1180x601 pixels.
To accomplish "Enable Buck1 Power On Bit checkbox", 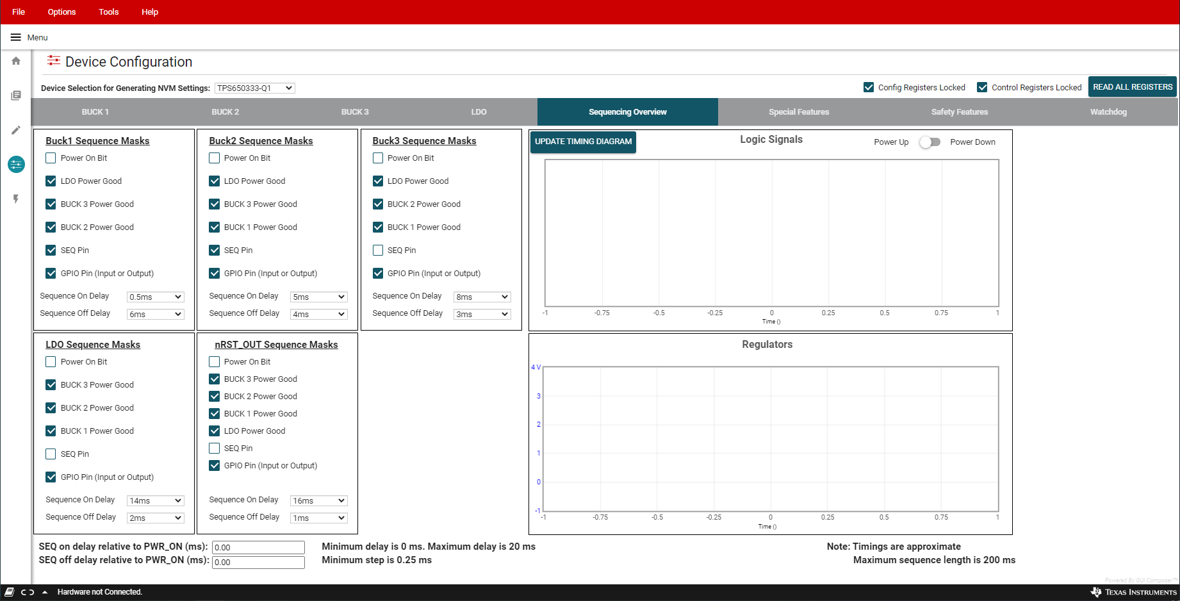I will 51,158.
